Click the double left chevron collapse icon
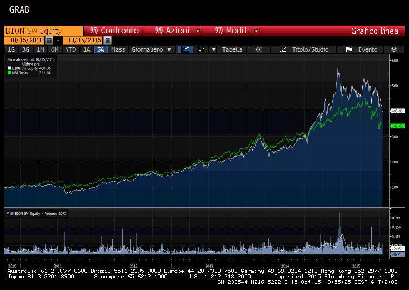Image resolution: width=409 pixels, height=290 pixels. click(258, 49)
